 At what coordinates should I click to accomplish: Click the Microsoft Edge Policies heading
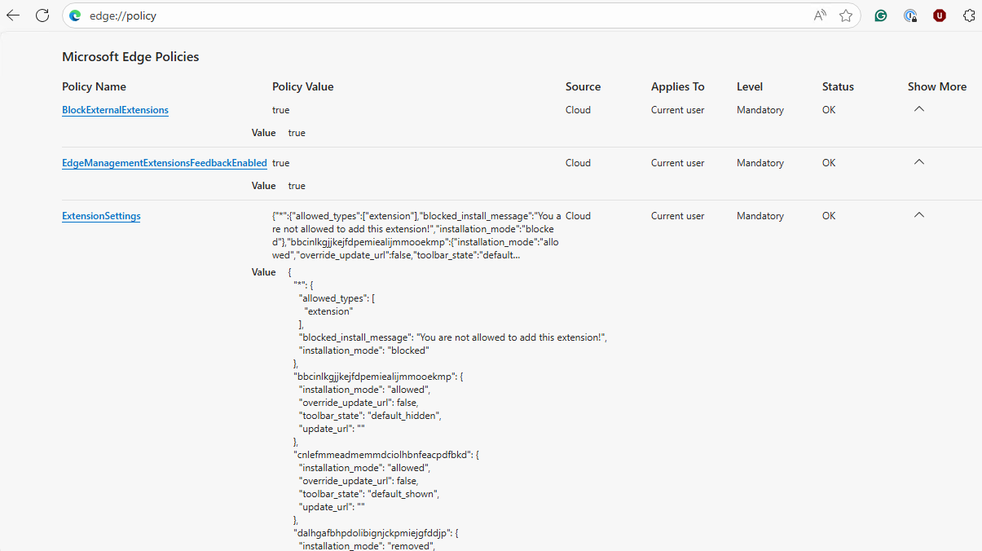[x=130, y=57]
